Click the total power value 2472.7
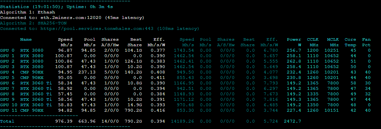Image resolution: width=381 pixels, height=129 pixels. 292,121
